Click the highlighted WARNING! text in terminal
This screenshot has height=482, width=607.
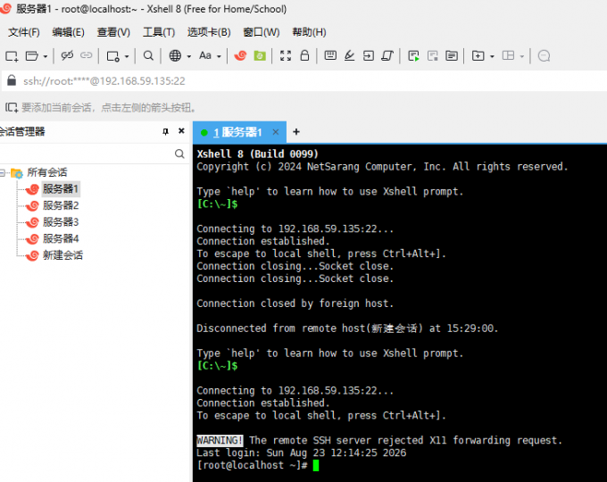point(220,441)
